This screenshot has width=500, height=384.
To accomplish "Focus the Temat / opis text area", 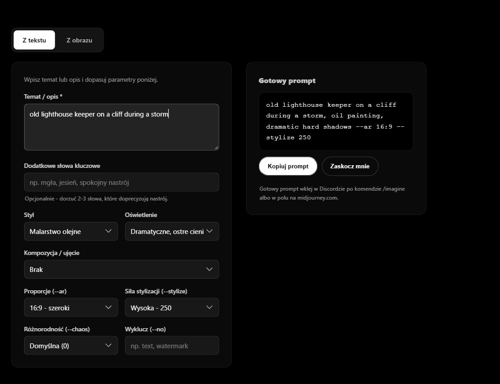I will pyautogui.click(x=121, y=127).
